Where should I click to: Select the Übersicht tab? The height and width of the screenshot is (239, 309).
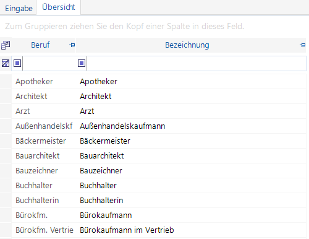[x=59, y=7]
